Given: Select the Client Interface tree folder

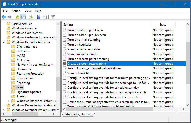Looking at the screenshot, I should 27,47.
